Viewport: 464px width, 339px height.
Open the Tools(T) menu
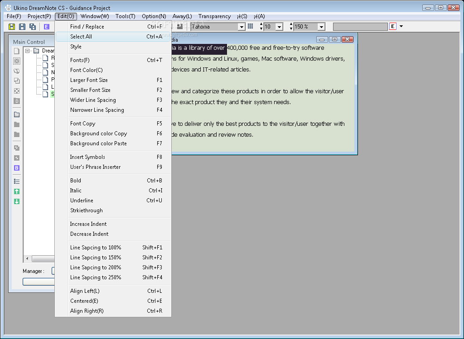point(126,16)
